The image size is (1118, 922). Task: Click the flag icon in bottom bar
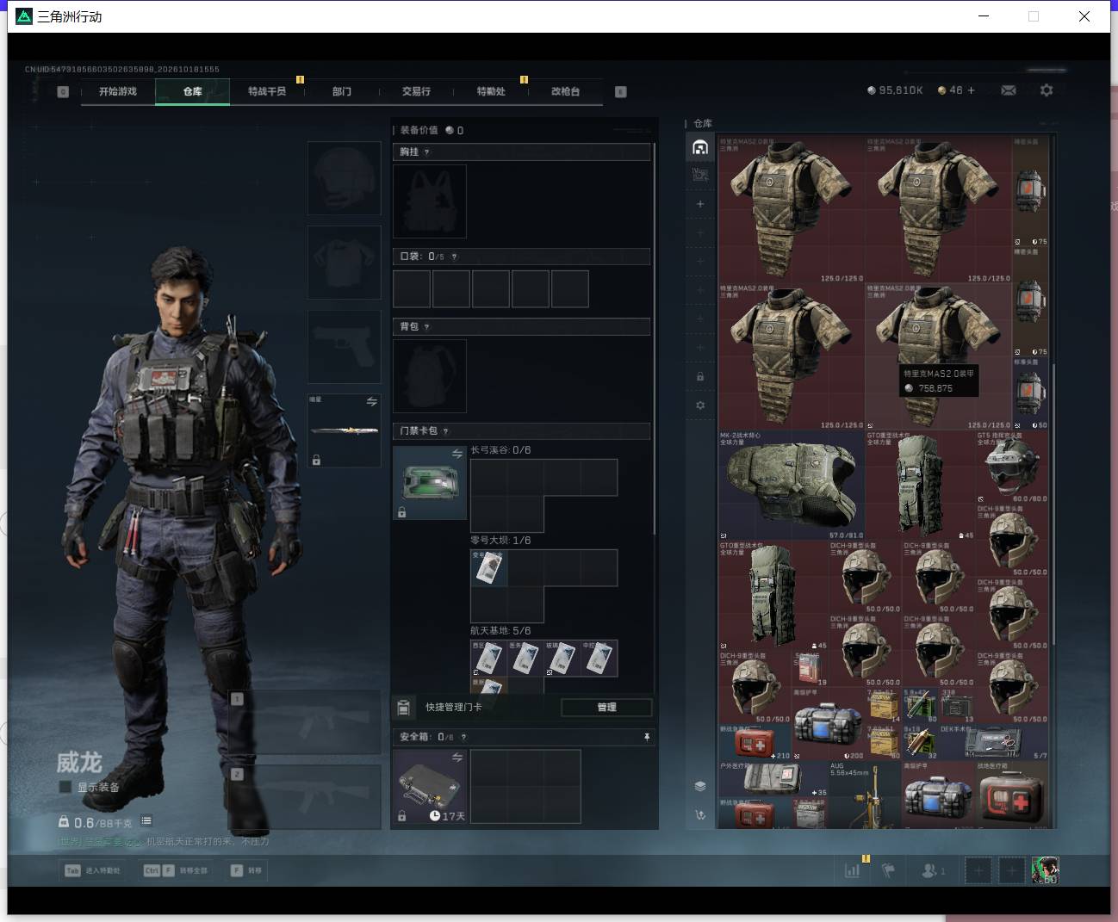pyautogui.click(x=888, y=870)
